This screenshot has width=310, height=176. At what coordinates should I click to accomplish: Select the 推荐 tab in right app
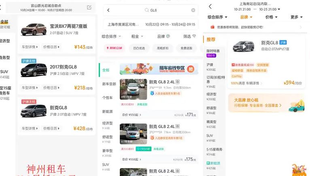pos(211,39)
